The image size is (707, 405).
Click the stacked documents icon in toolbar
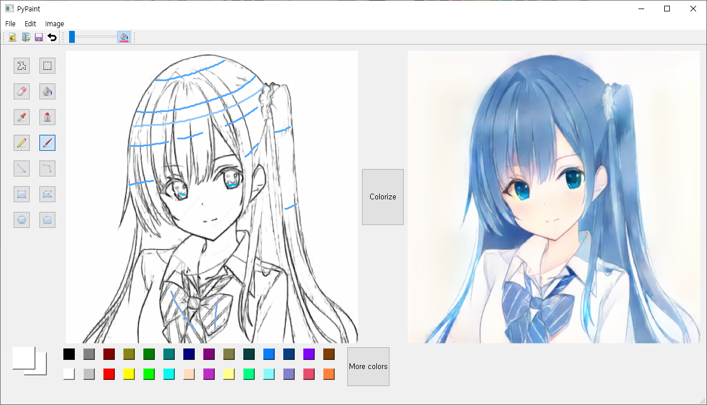pyautogui.click(x=26, y=37)
